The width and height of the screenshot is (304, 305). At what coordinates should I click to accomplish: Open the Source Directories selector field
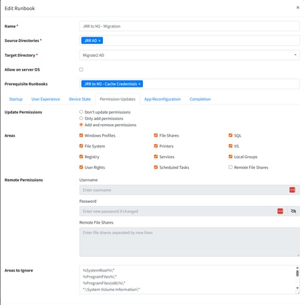point(190,41)
